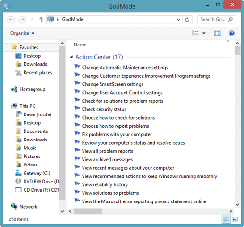Click flag icon beside View reliability history
Screen dimensions: 244x227
(77, 184)
